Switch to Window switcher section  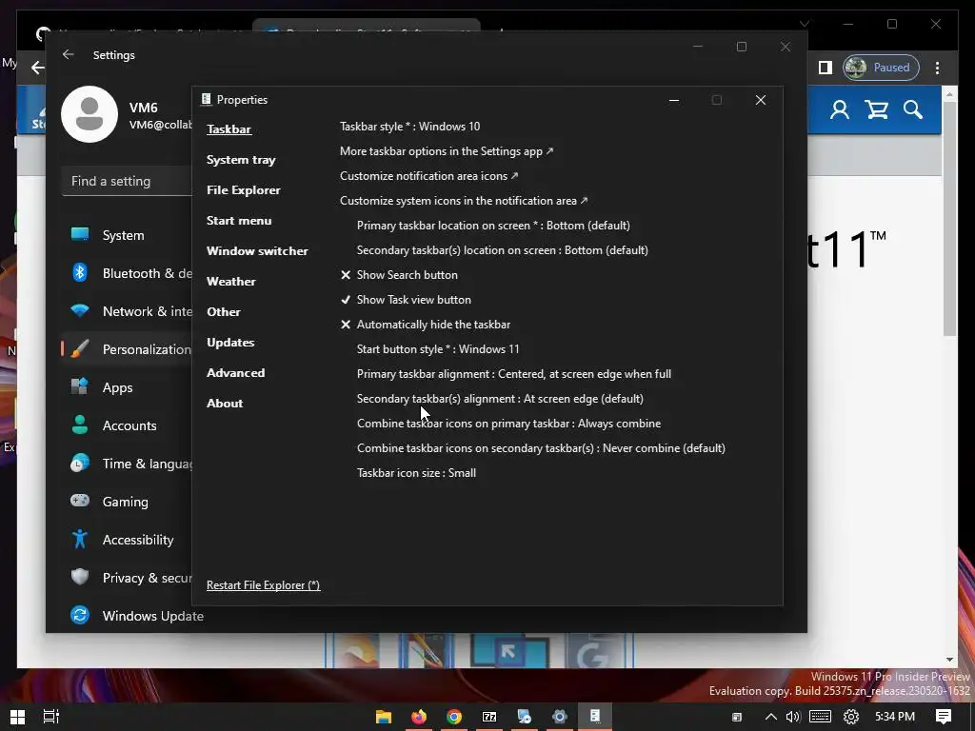point(257,251)
